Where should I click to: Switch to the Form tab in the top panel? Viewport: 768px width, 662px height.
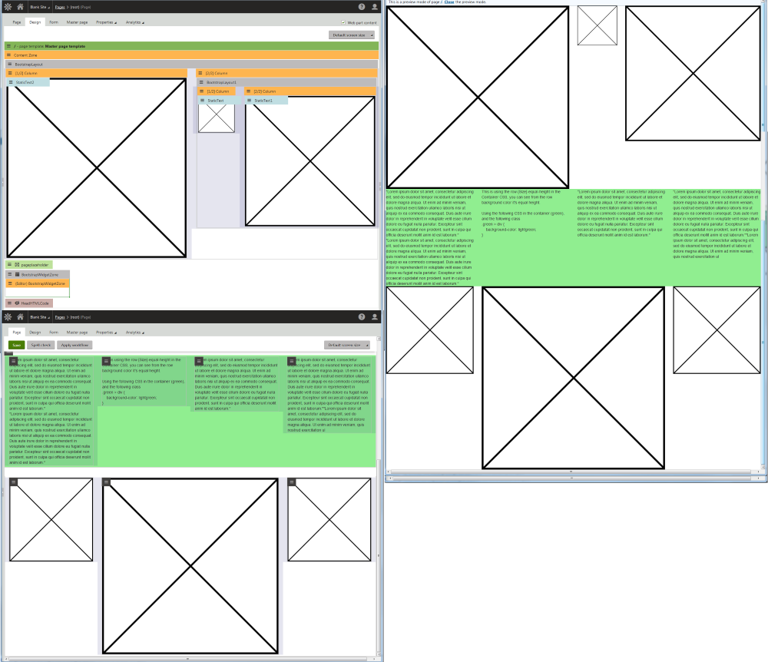54,23
